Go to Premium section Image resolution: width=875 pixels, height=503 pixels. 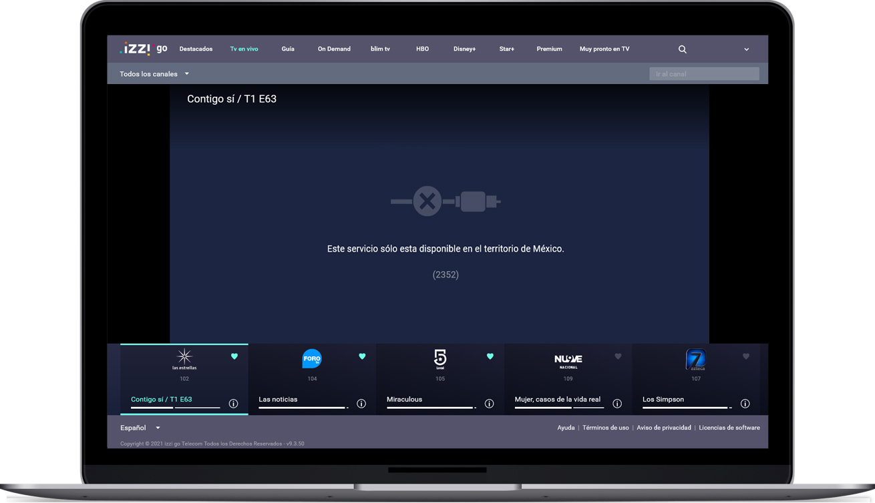pyautogui.click(x=549, y=49)
